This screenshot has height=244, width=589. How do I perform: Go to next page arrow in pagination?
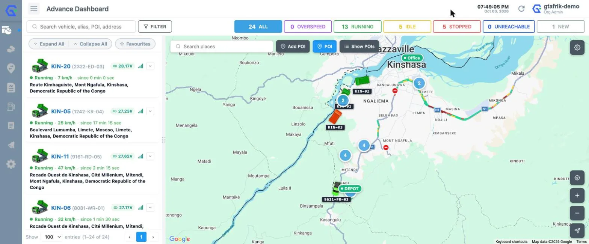click(153, 237)
